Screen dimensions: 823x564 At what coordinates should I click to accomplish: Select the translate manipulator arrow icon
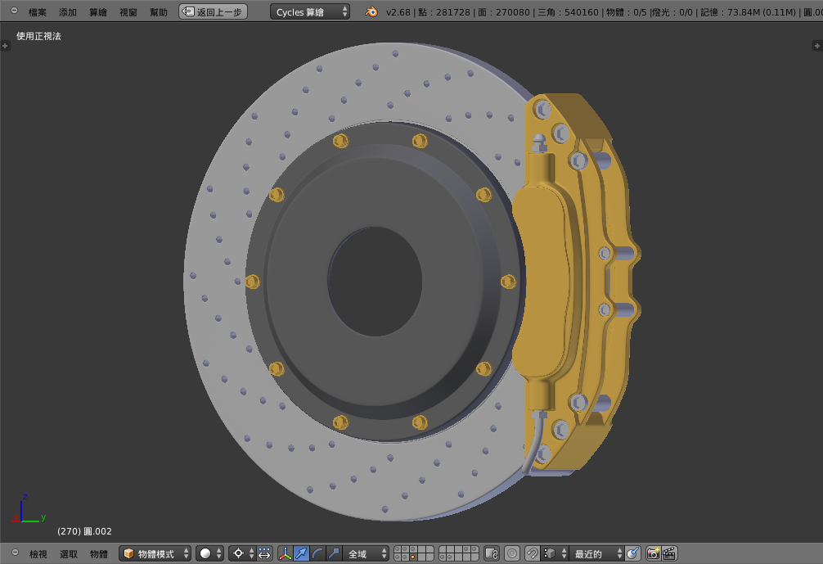click(301, 553)
